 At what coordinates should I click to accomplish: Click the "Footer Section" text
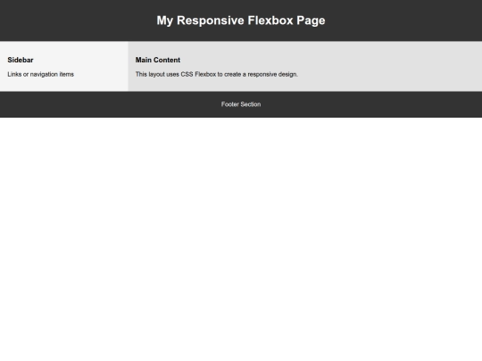[x=241, y=104]
